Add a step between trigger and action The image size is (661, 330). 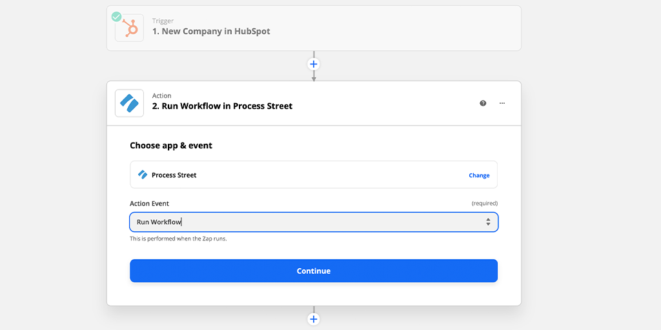tap(314, 64)
